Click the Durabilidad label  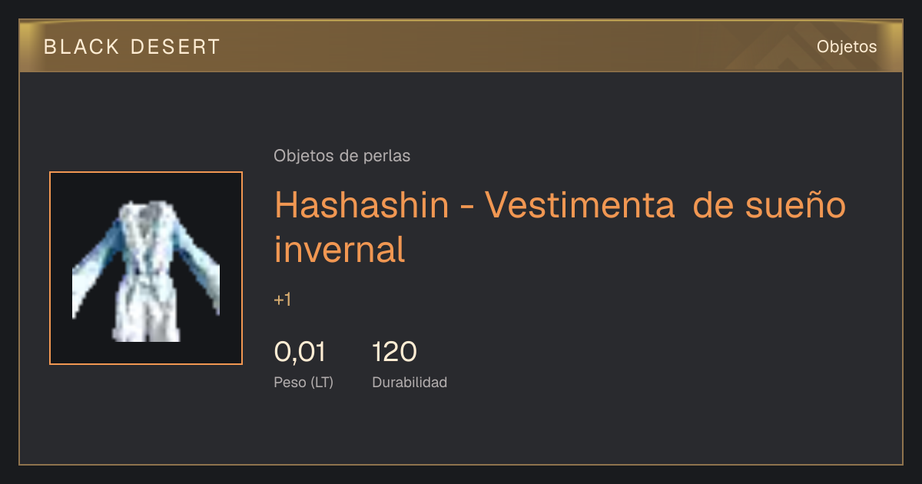pyautogui.click(x=410, y=382)
